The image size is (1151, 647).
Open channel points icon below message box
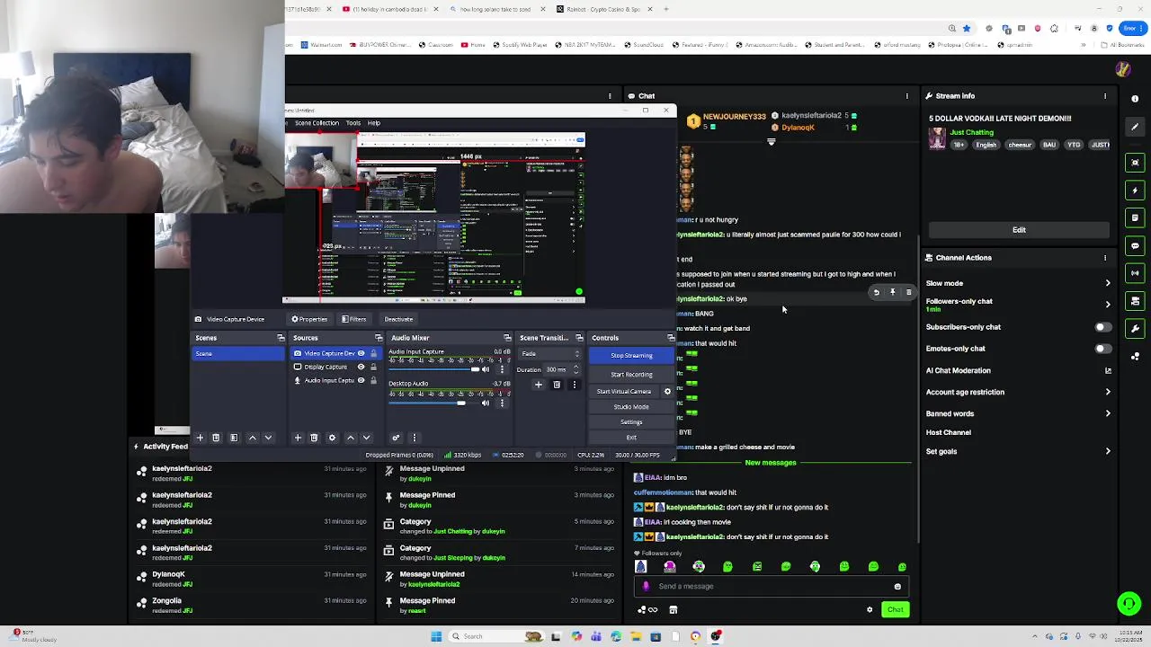647,610
